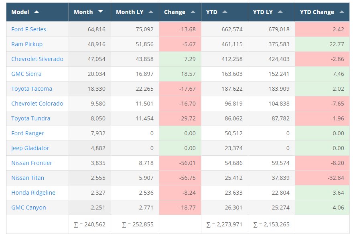This screenshot has height=234, width=355.
Task: Select GMC Sierra change value 18.57
Action: [x=189, y=74]
